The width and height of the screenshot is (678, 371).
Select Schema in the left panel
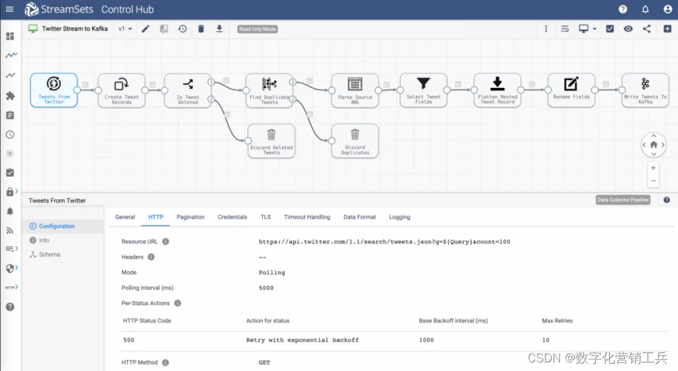45,255
